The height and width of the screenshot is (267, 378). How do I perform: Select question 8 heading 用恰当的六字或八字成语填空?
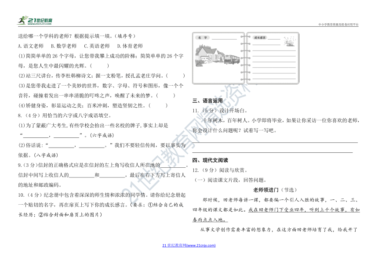pos(76,115)
